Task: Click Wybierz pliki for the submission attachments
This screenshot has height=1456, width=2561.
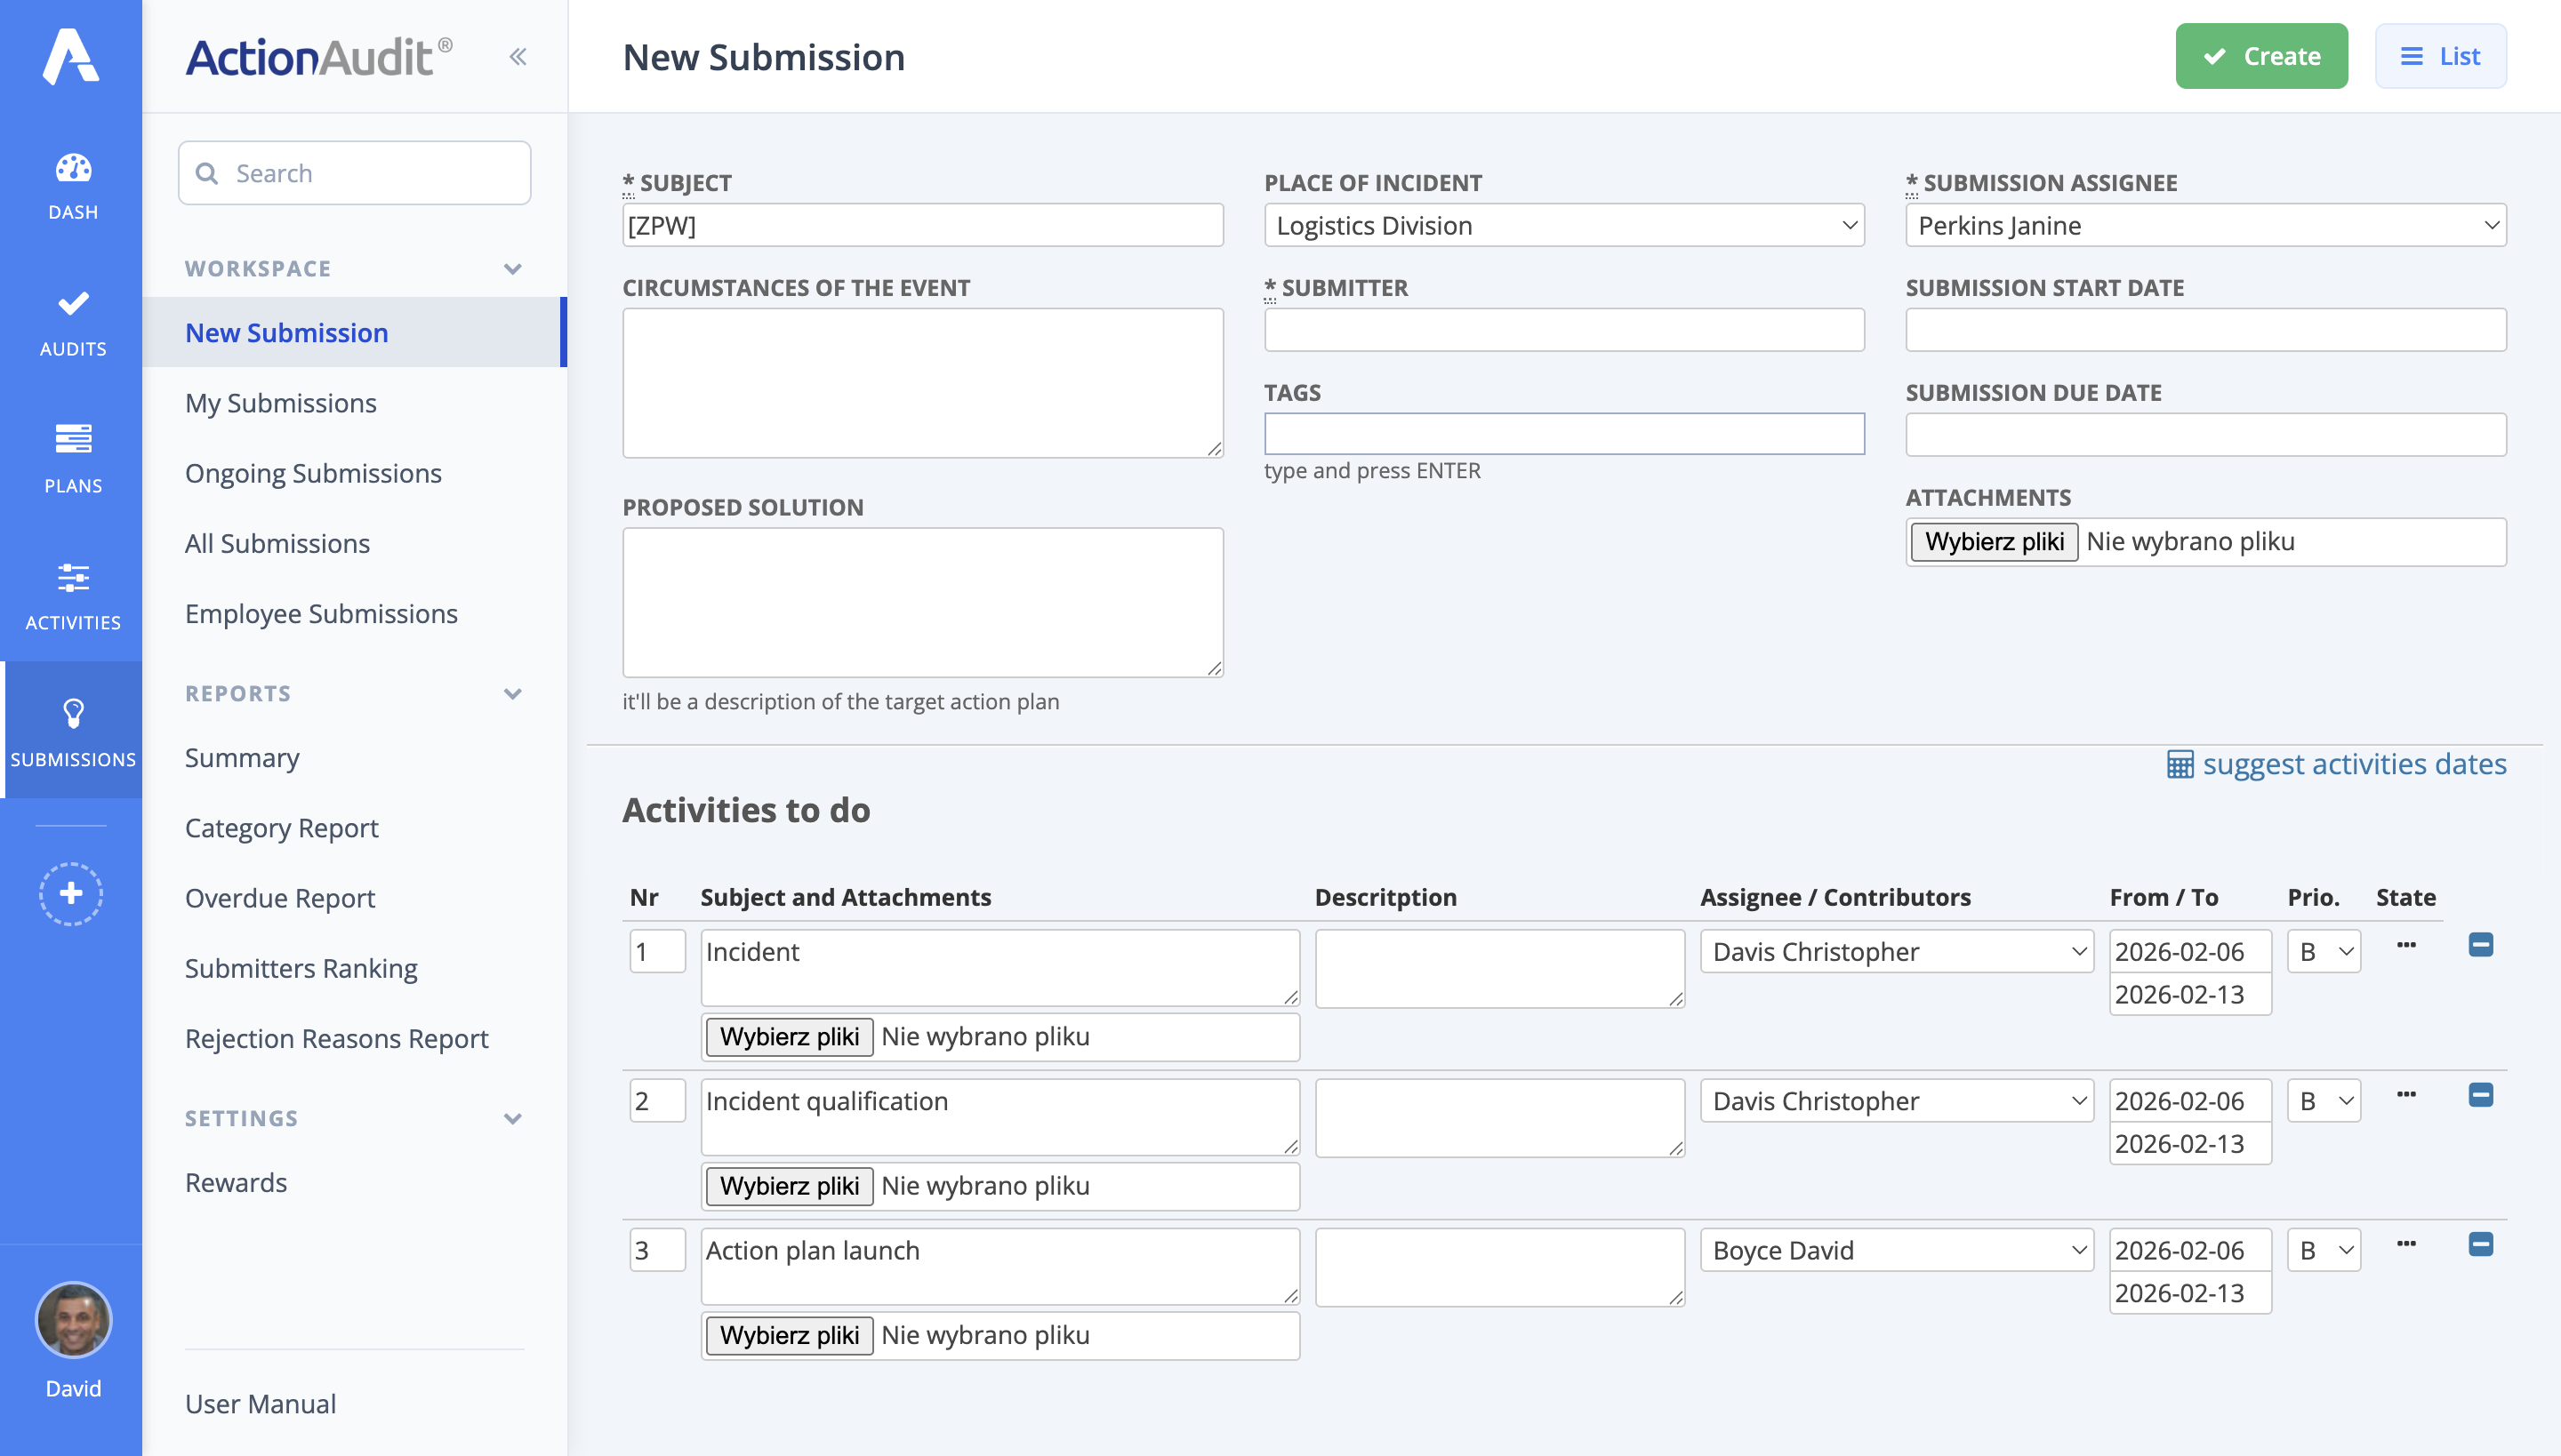Action: point(1993,541)
